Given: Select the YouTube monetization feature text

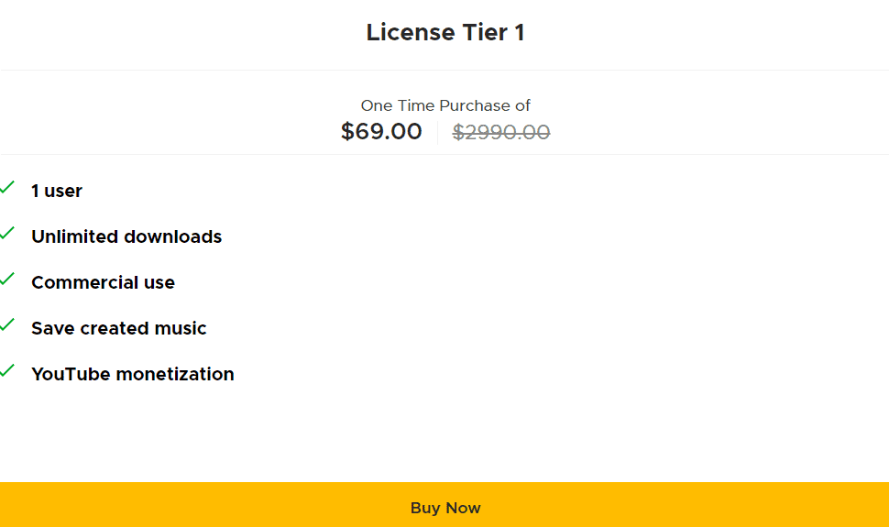Looking at the screenshot, I should [x=133, y=375].
